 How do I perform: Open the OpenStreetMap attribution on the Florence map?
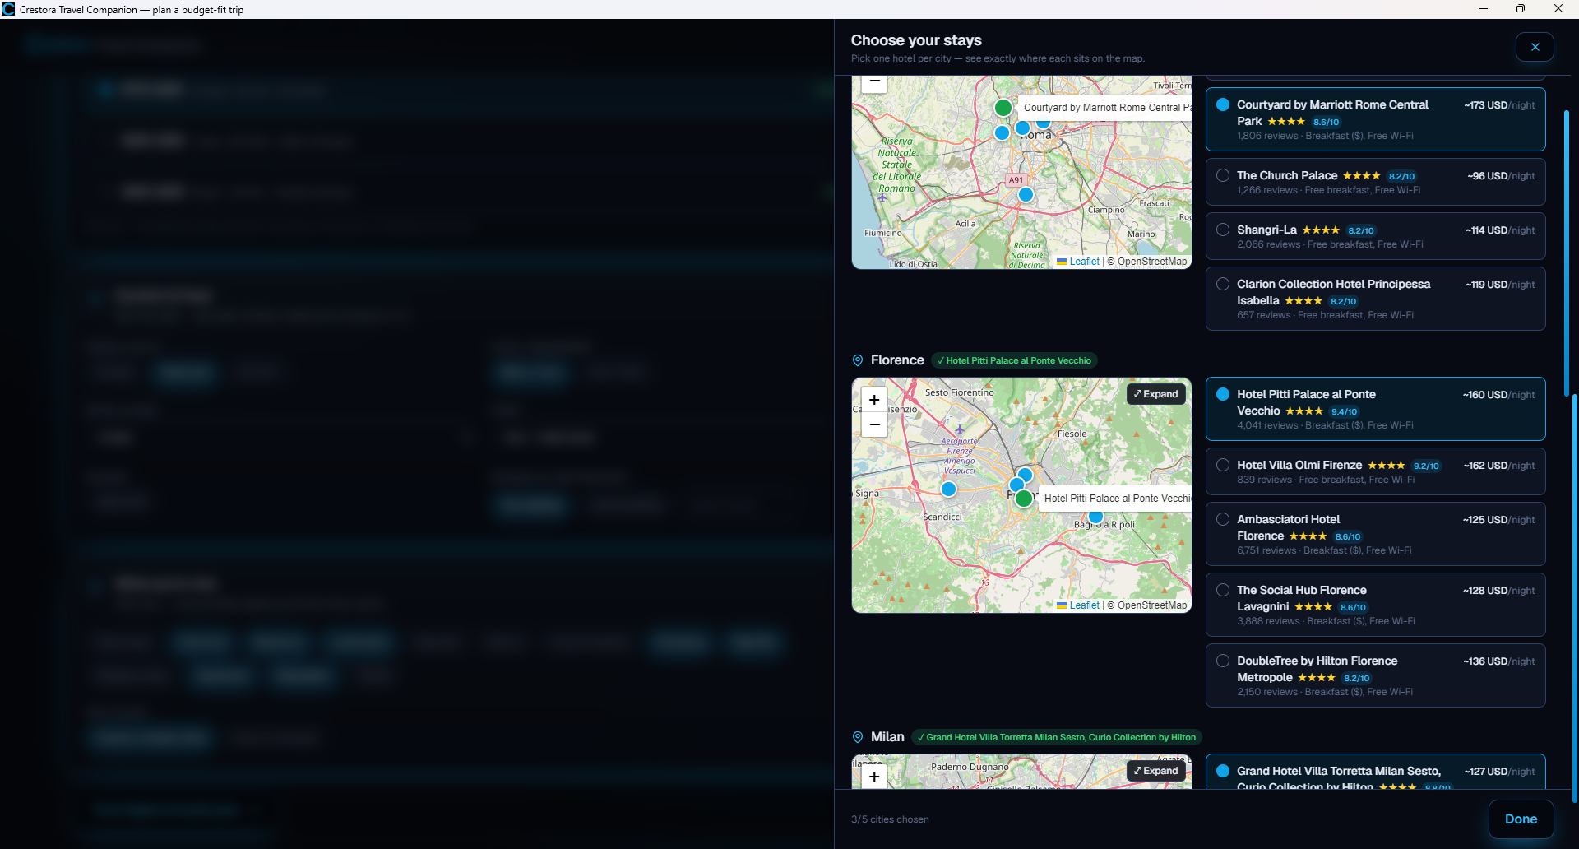(x=1151, y=605)
